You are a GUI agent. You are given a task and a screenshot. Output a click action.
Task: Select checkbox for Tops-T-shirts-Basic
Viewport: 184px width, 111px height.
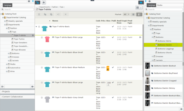39,27
